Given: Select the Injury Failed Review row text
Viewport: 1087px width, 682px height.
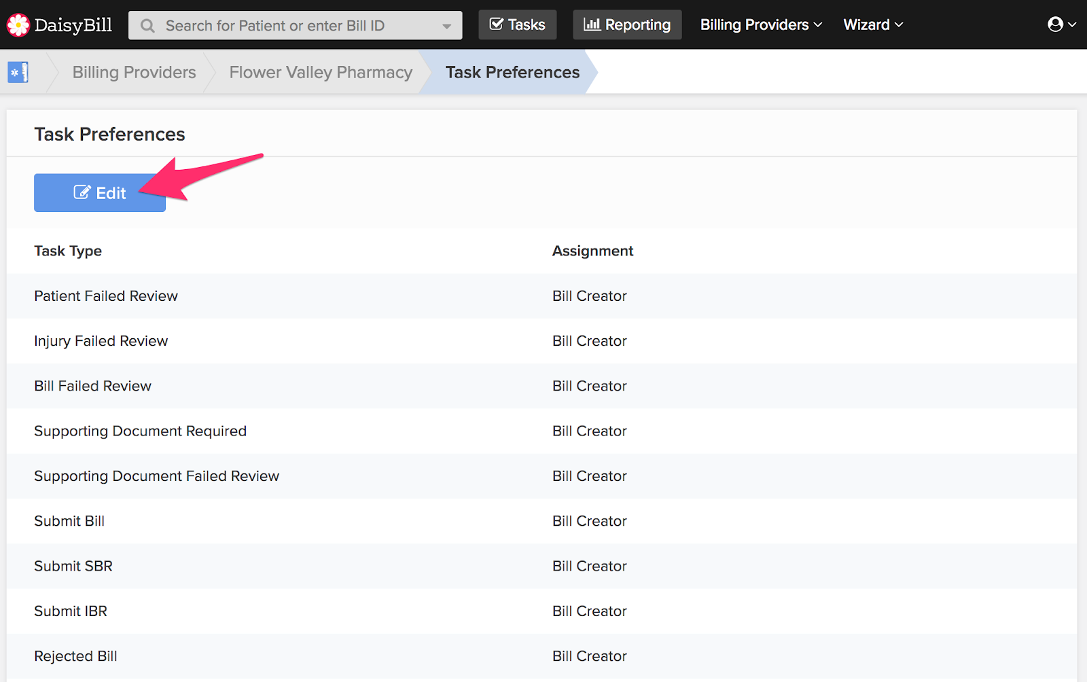Looking at the screenshot, I should point(101,341).
